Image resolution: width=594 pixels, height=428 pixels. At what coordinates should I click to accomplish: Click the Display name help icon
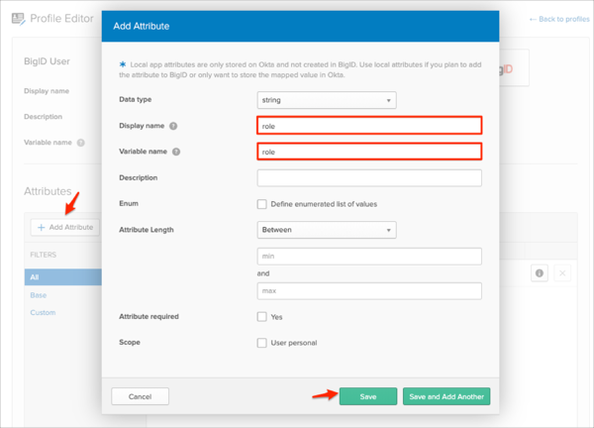click(x=173, y=127)
